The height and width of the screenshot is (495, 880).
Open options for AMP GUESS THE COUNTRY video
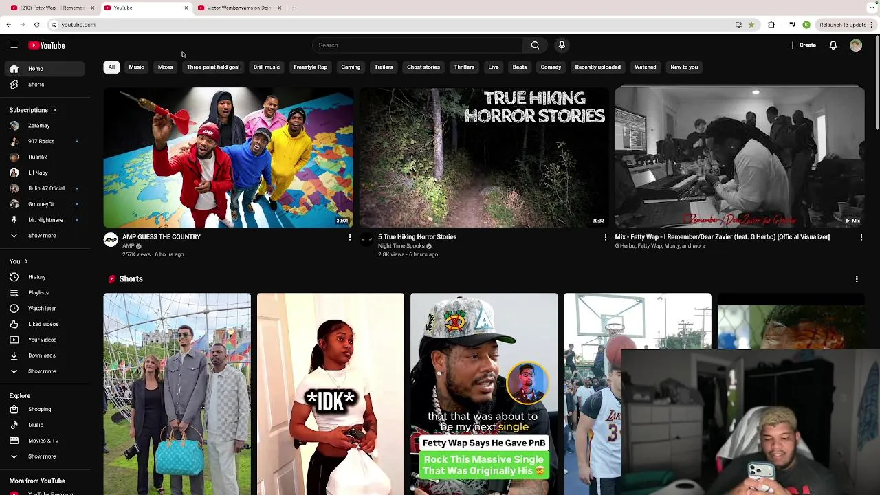(x=349, y=237)
